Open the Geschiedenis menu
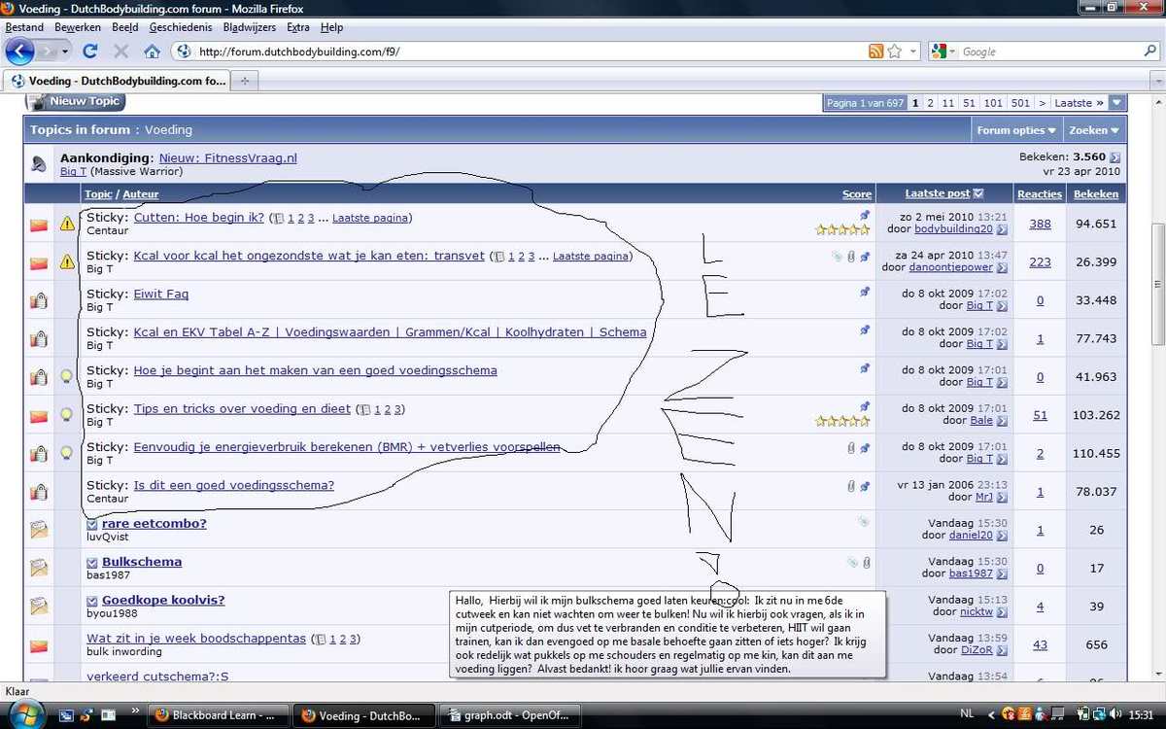The height and width of the screenshot is (729, 1166). pyautogui.click(x=181, y=27)
